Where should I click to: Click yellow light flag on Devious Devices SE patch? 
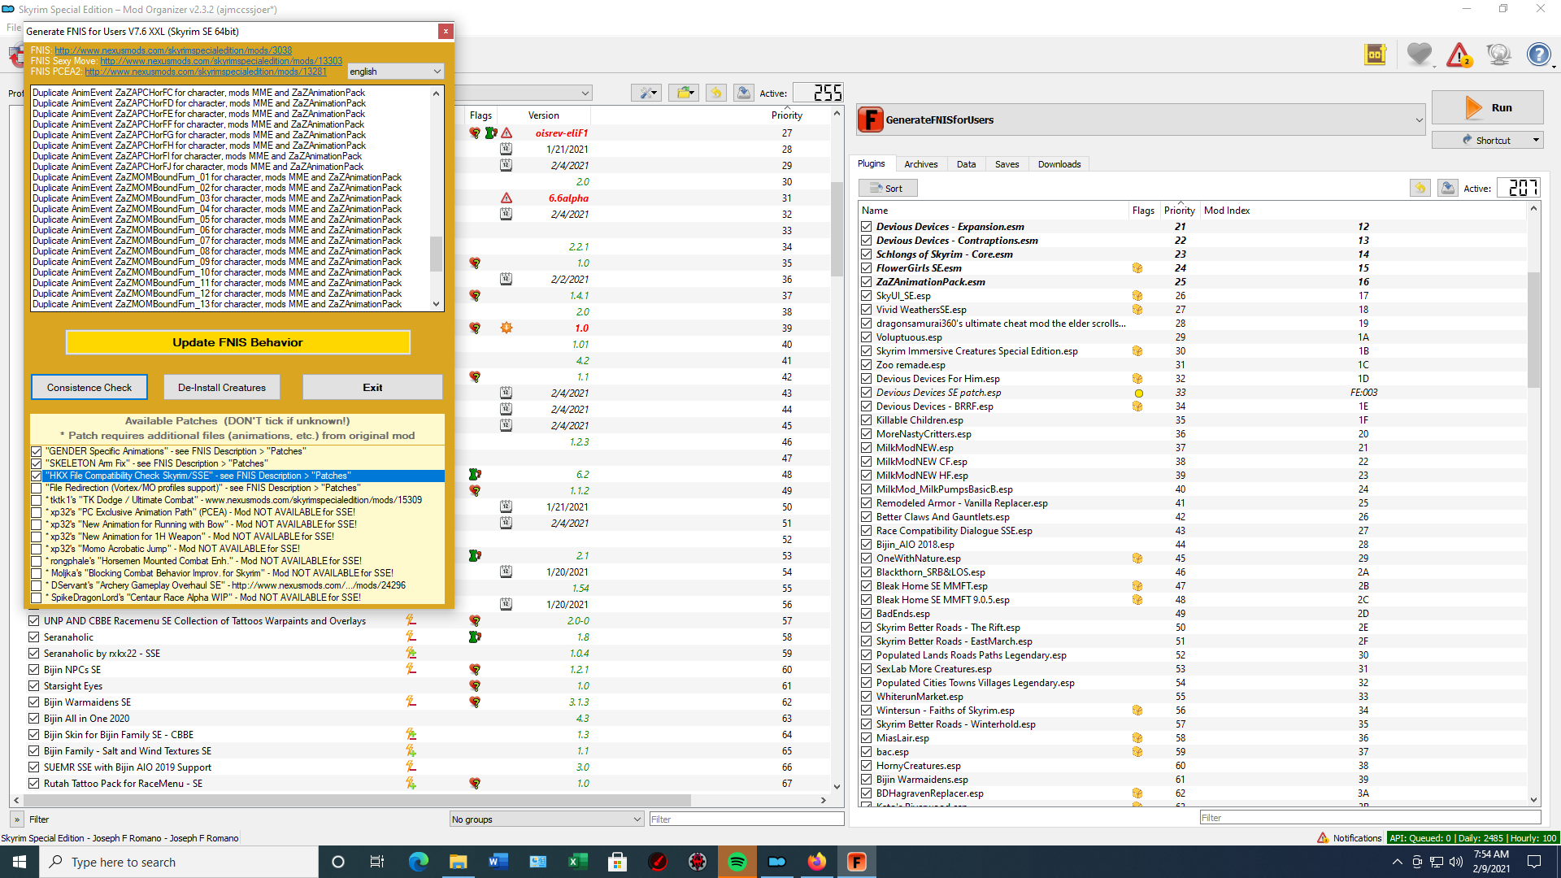point(1138,393)
